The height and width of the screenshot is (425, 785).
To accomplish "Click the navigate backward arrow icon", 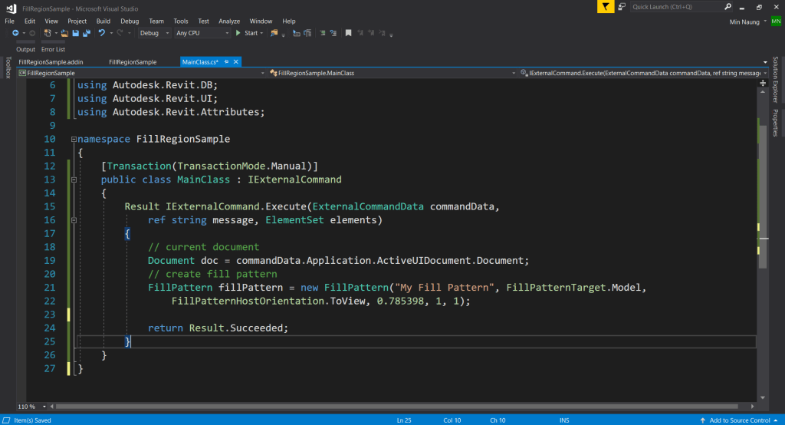I will (15, 33).
